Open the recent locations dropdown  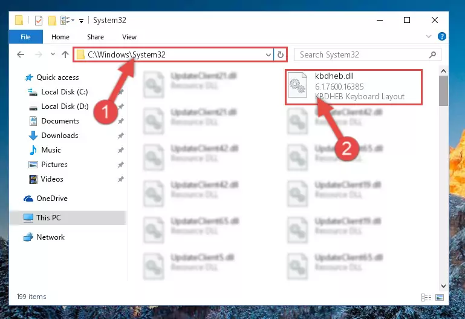(x=53, y=54)
